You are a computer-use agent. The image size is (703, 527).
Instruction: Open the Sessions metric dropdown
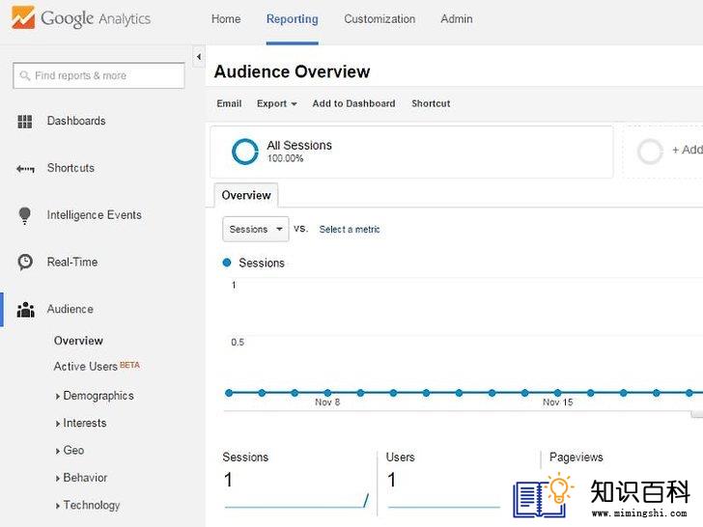tap(256, 229)
